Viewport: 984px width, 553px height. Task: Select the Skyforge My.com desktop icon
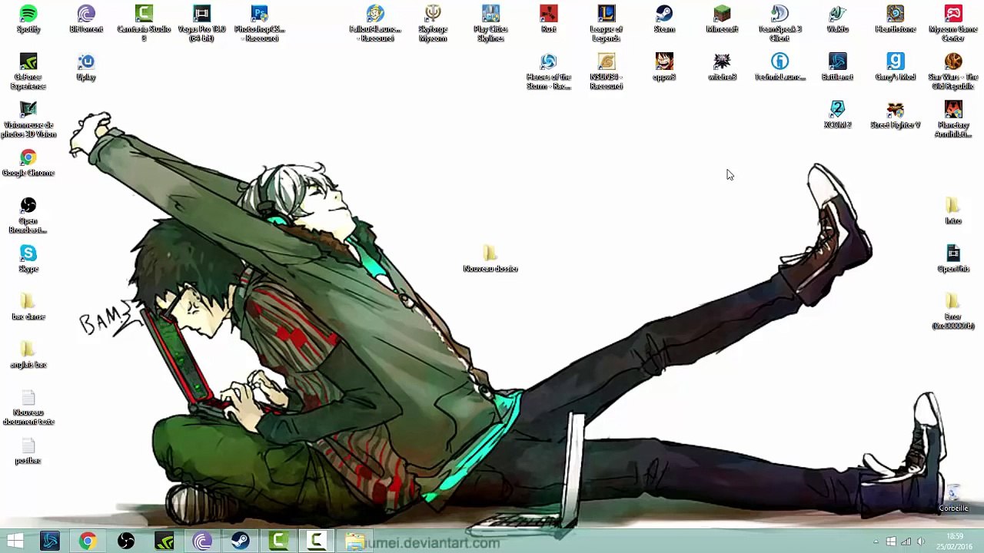point(433,23)
